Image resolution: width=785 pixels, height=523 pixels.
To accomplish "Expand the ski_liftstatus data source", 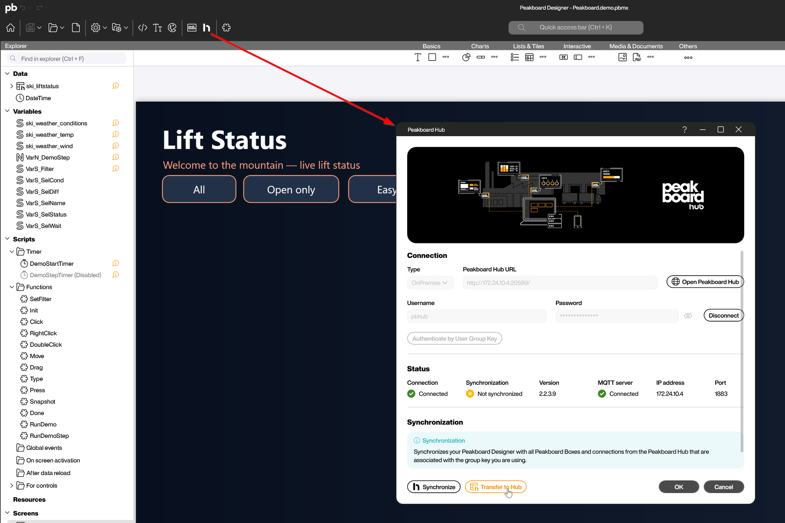I will tap(11, 86).
